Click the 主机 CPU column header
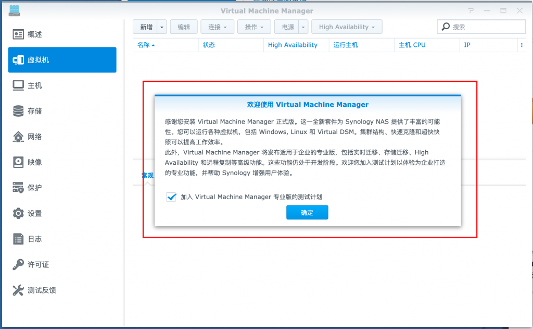533x329 pixels. [x=427, y=45]
